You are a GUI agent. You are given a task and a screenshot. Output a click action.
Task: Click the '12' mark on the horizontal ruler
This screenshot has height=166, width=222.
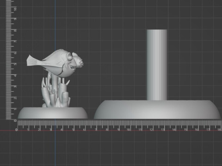151,130
